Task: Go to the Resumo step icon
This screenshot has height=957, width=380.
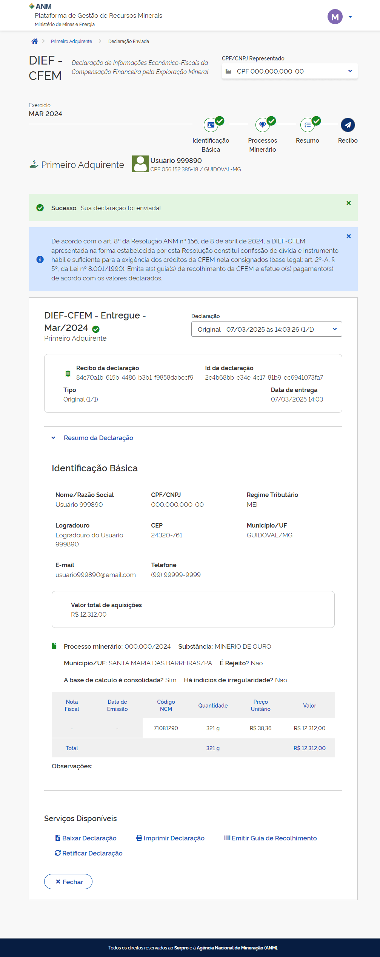Action: [x=308, y=125]
